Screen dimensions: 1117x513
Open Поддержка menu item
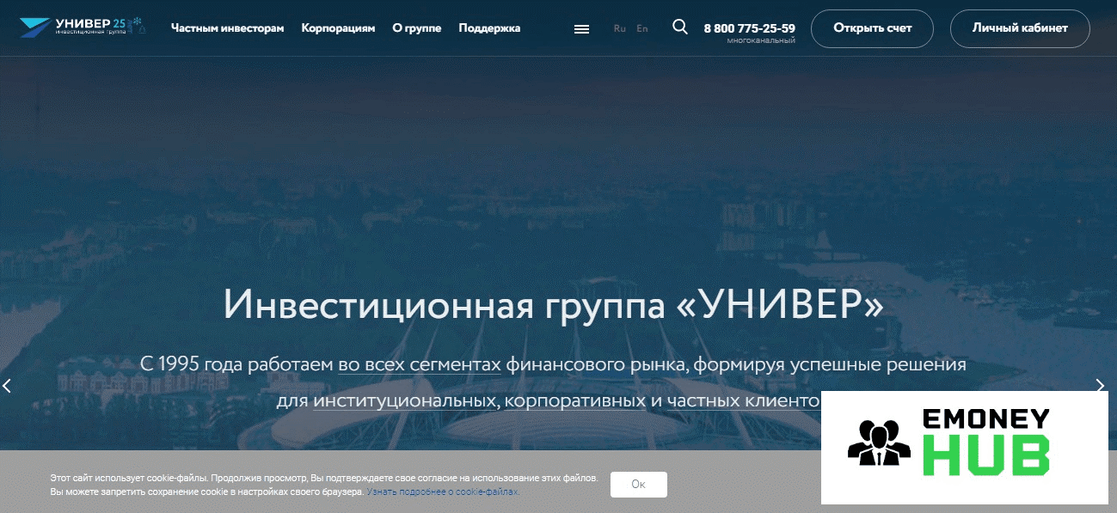(489, 28)
